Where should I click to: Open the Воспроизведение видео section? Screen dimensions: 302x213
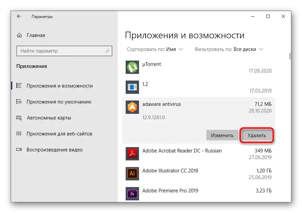coord(55,149)
